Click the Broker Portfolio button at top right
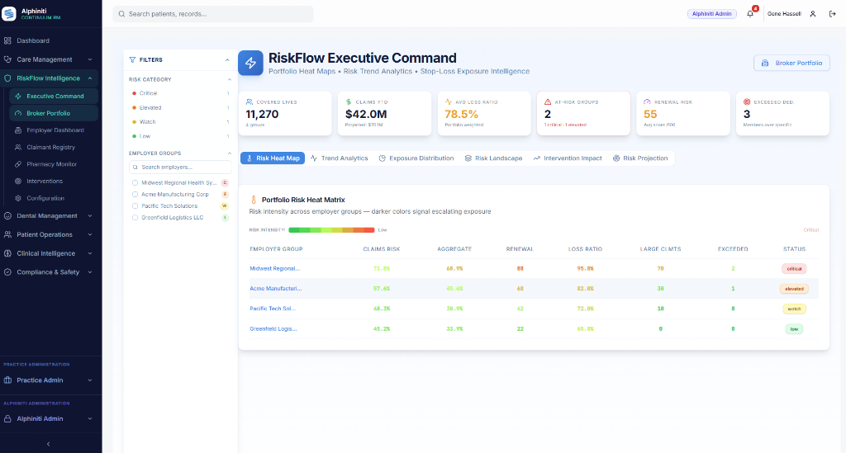The height and width of the screenshot is (453, 846). click(791, 63)
